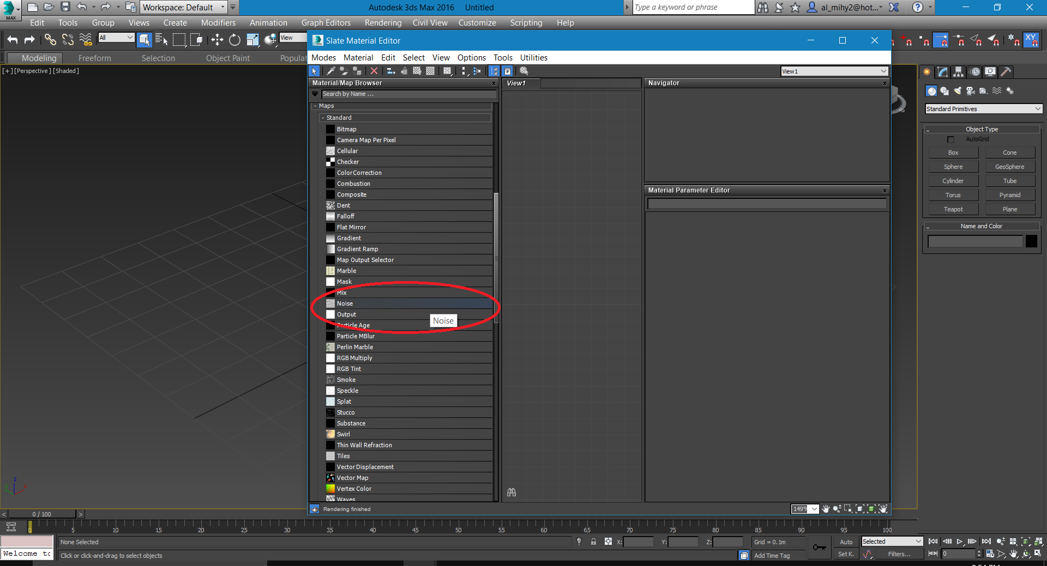Viewport: 1047px width, 566px height.
Task: Click the Set Keys key icon
Action: pos(819,547)
